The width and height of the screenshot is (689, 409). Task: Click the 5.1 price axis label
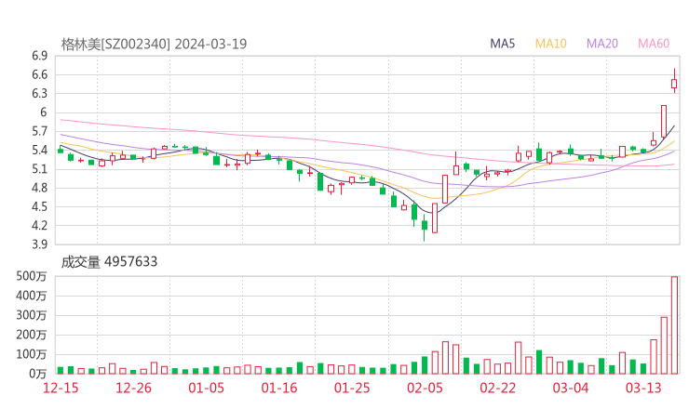(x=39, y=169)
